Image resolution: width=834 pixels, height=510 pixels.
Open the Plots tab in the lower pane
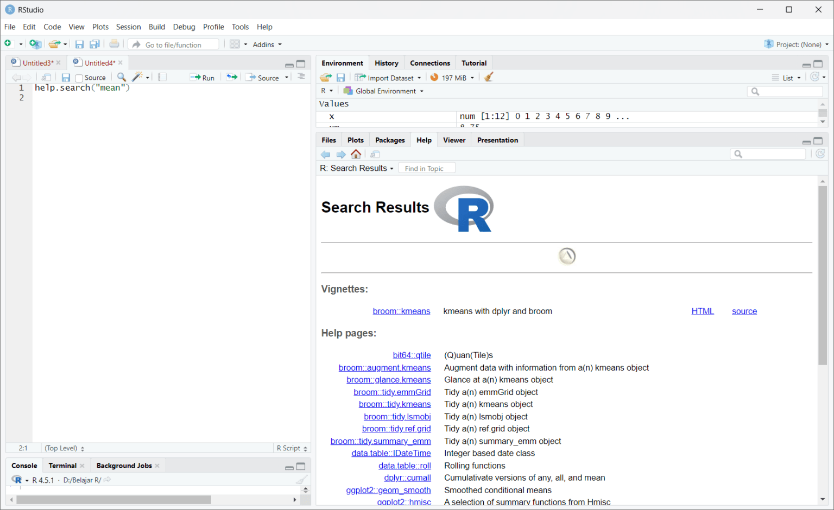356,140
